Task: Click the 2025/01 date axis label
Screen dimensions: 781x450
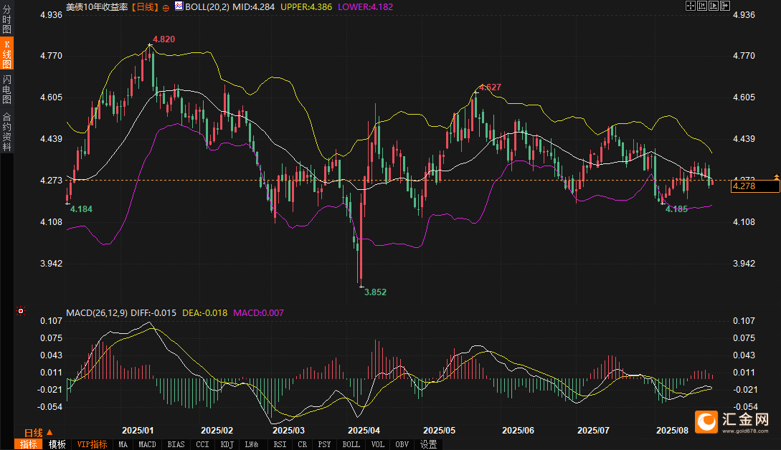Action: (138, 431)
